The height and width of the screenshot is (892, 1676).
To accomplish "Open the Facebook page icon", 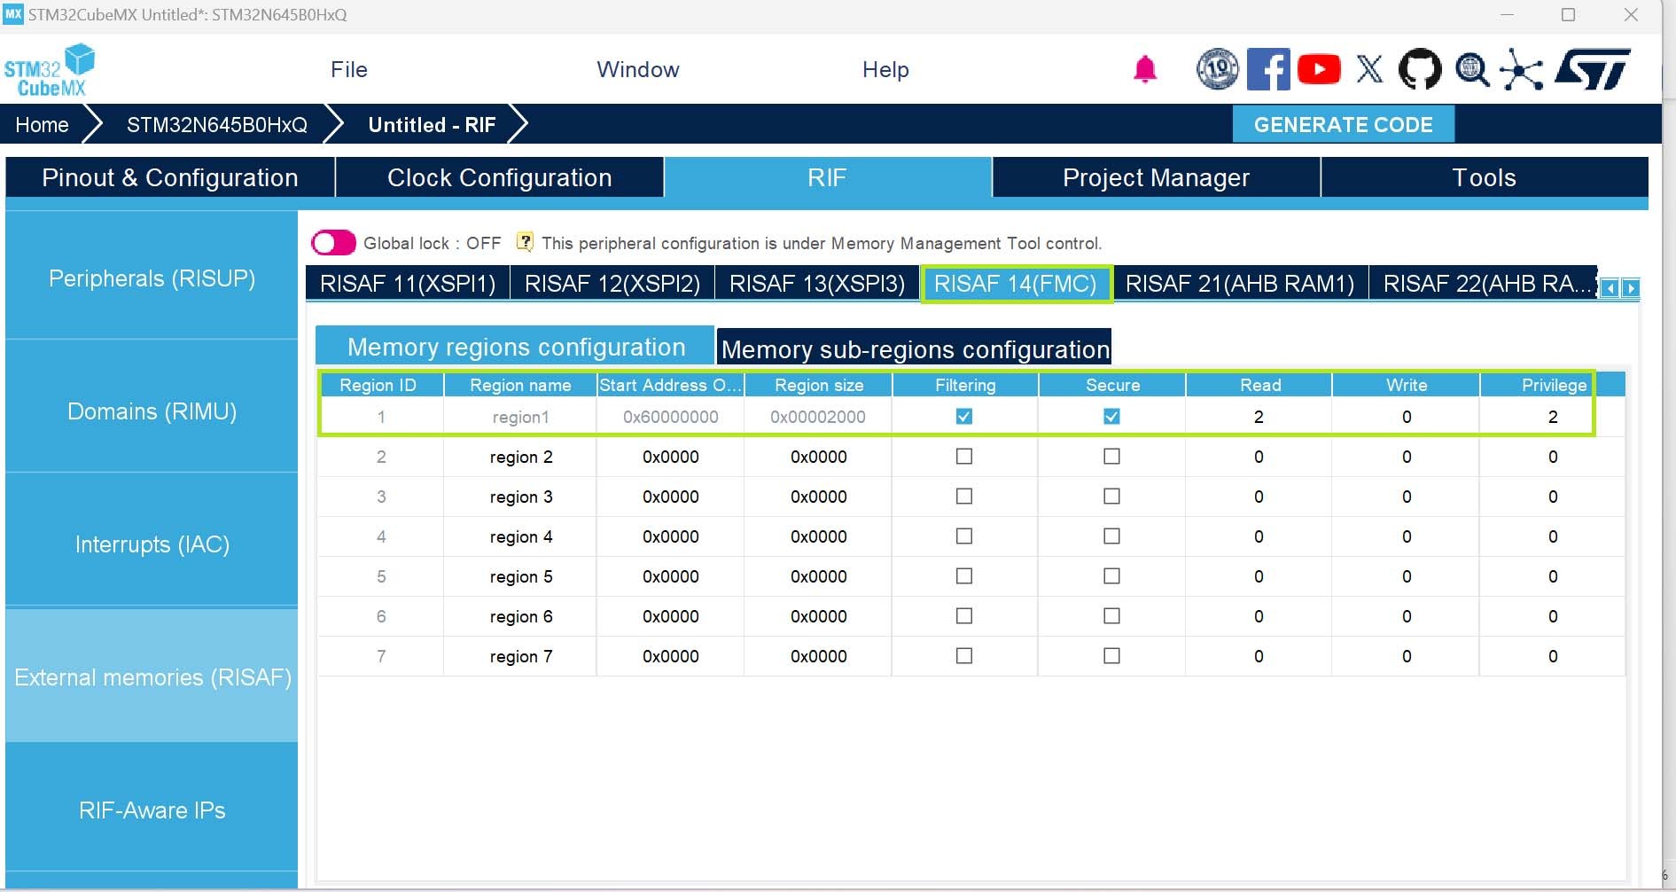I will [1268, 69].
